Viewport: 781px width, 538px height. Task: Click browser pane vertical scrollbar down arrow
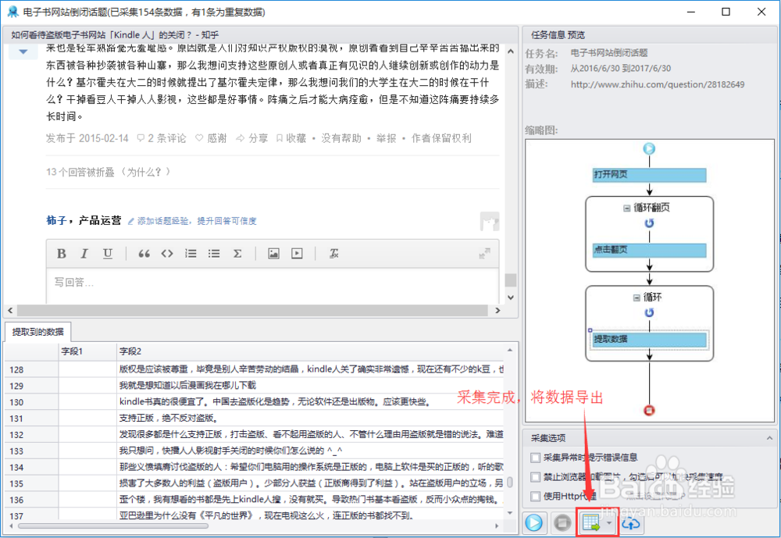(x=511, y=298)
